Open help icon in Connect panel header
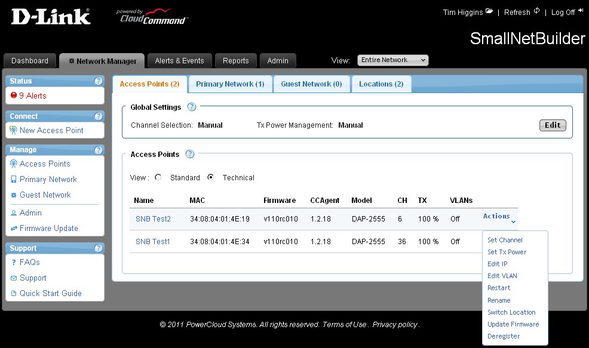This screenshot has height=348, width=589. pos(99,116)
